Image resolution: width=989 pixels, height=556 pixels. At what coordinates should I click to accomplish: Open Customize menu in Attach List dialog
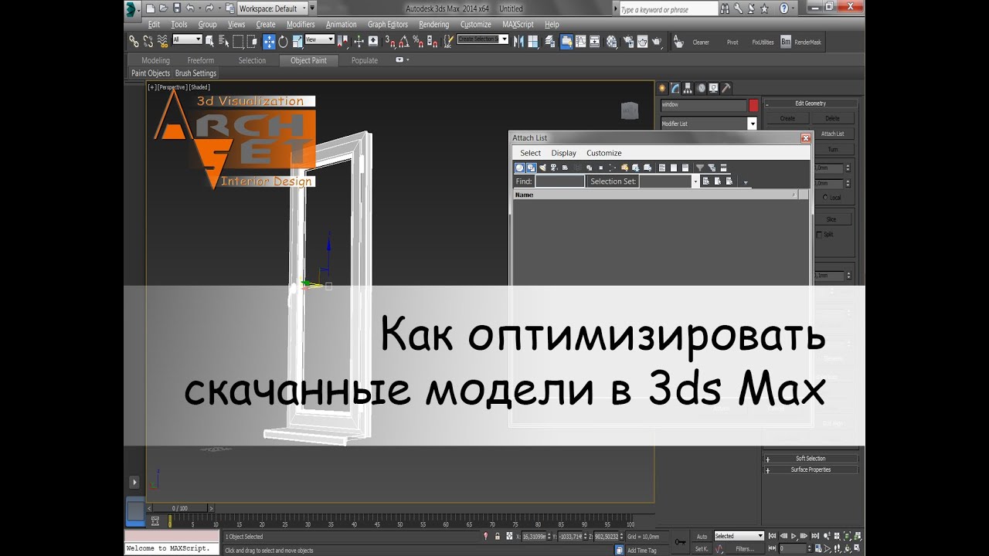click(x=604, y=153)
